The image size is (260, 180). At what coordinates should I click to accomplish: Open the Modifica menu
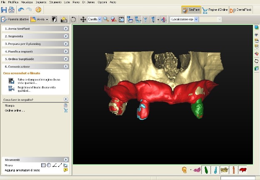click(13, 2)
